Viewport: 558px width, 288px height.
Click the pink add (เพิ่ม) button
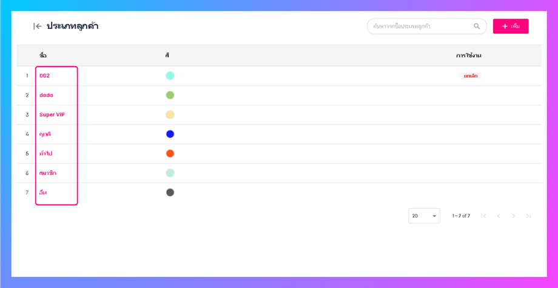point(511,27)
